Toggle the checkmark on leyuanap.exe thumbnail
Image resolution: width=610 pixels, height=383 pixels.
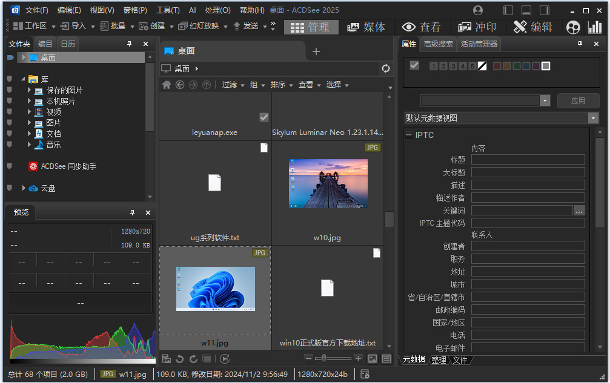(264, 118)
